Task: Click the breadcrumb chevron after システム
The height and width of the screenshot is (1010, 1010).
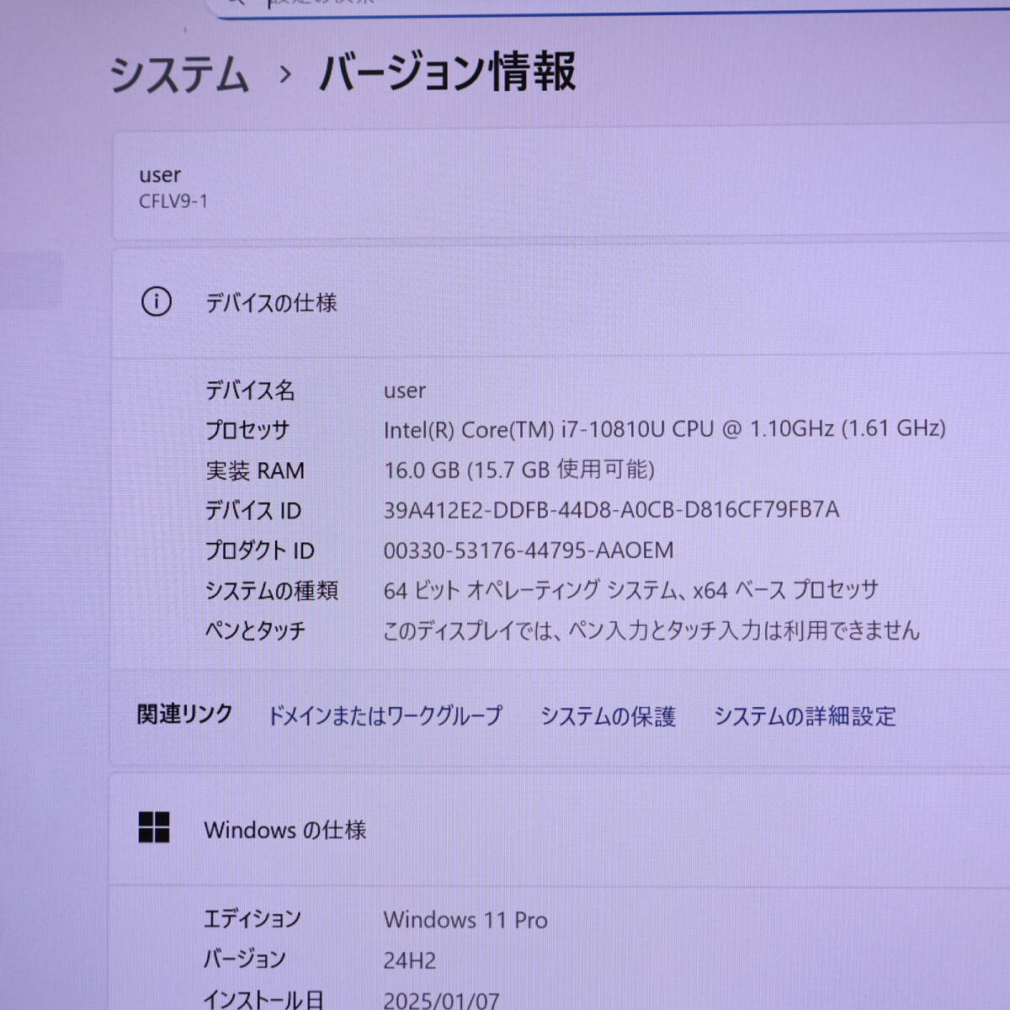Action: pyautogui.click(x=284, y=75)
